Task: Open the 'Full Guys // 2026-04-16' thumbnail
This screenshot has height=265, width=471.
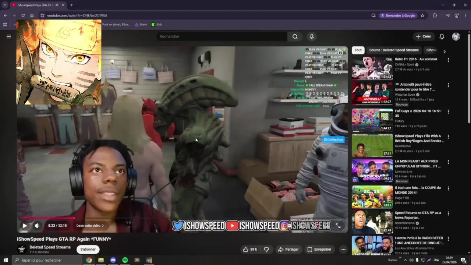Action: coord(372,120)
